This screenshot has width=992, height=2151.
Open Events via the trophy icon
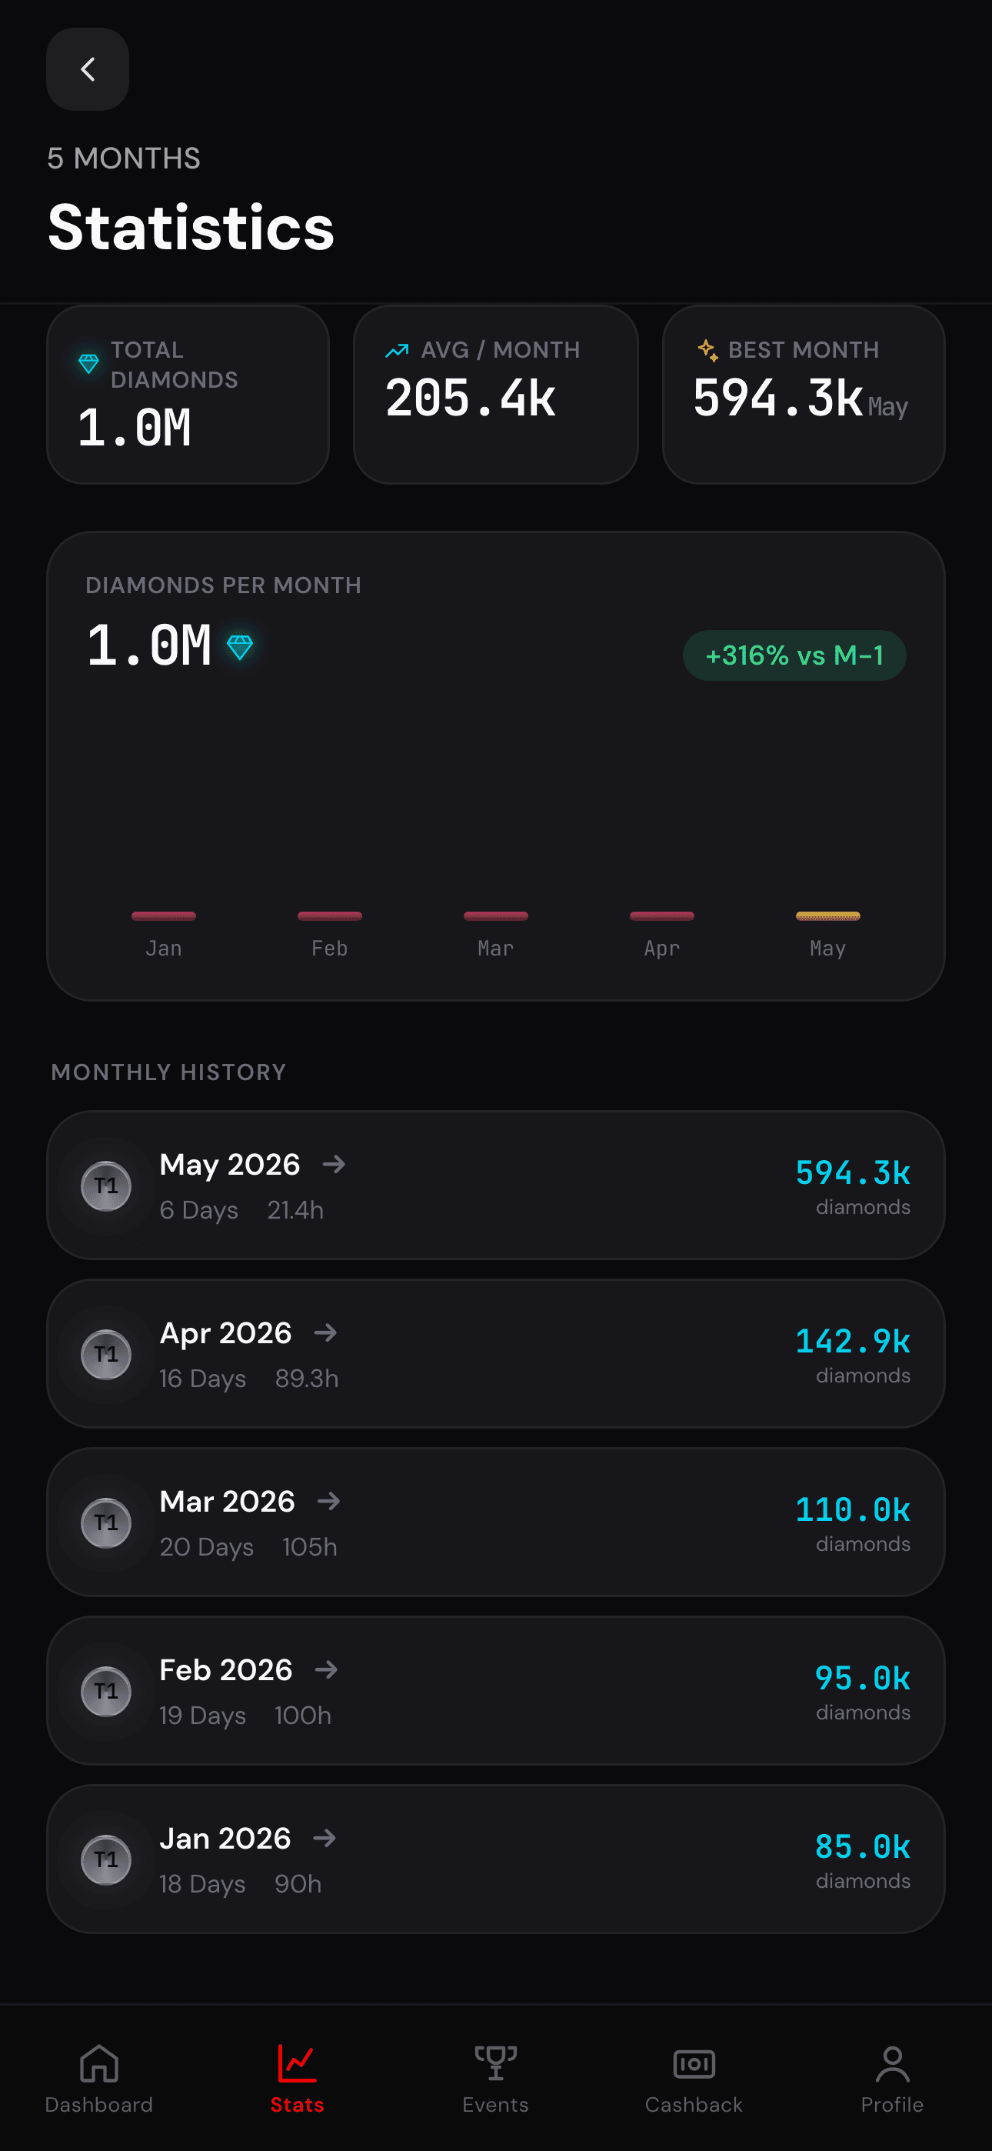click(496, 2063)
